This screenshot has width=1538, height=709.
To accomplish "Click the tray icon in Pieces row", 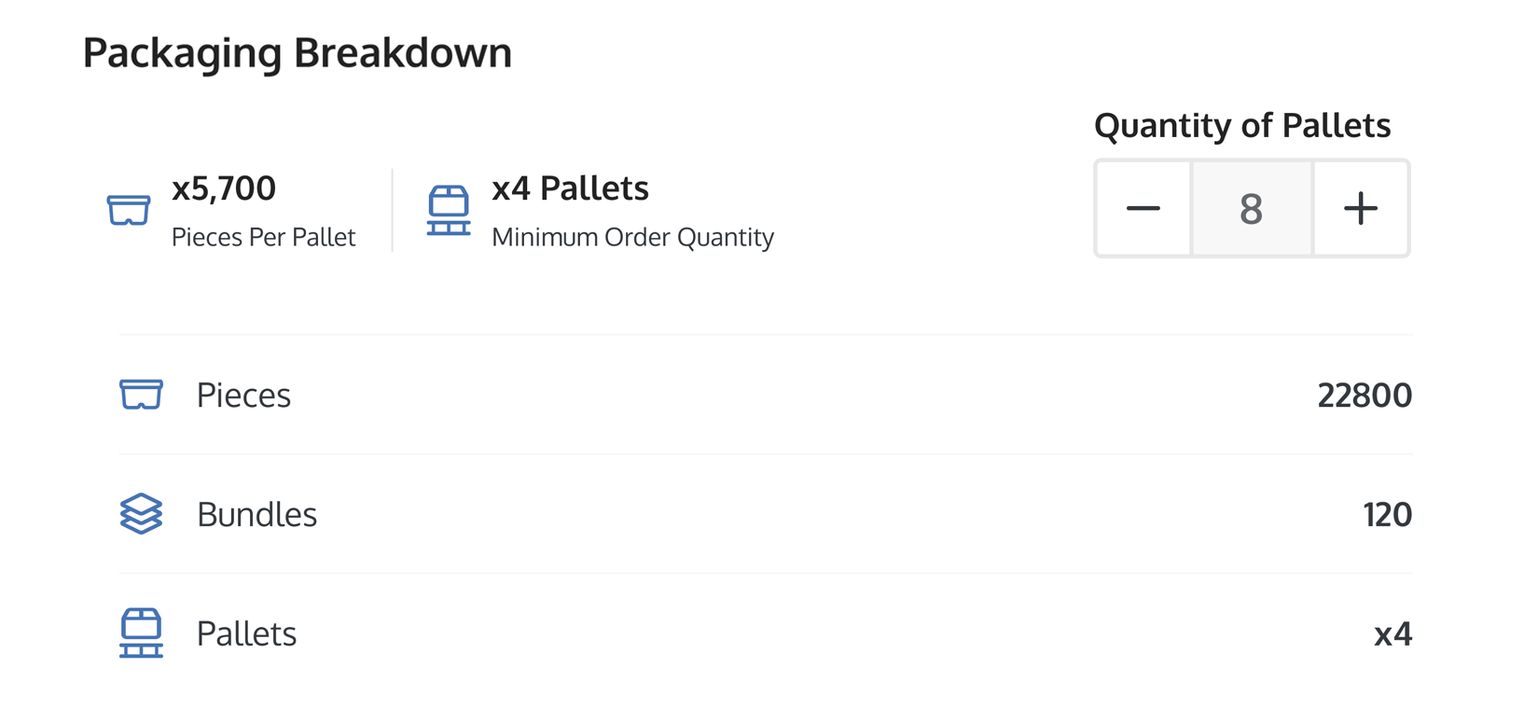I will coord(141,395).
